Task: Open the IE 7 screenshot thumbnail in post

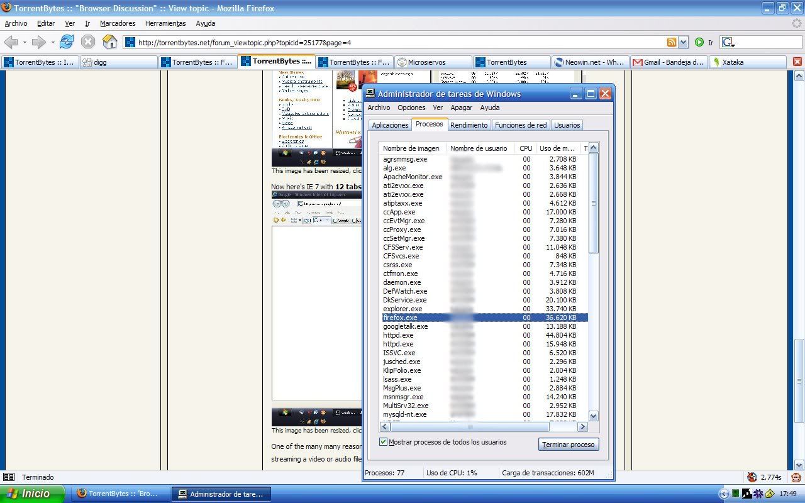Action: click(x=316, y=308)
